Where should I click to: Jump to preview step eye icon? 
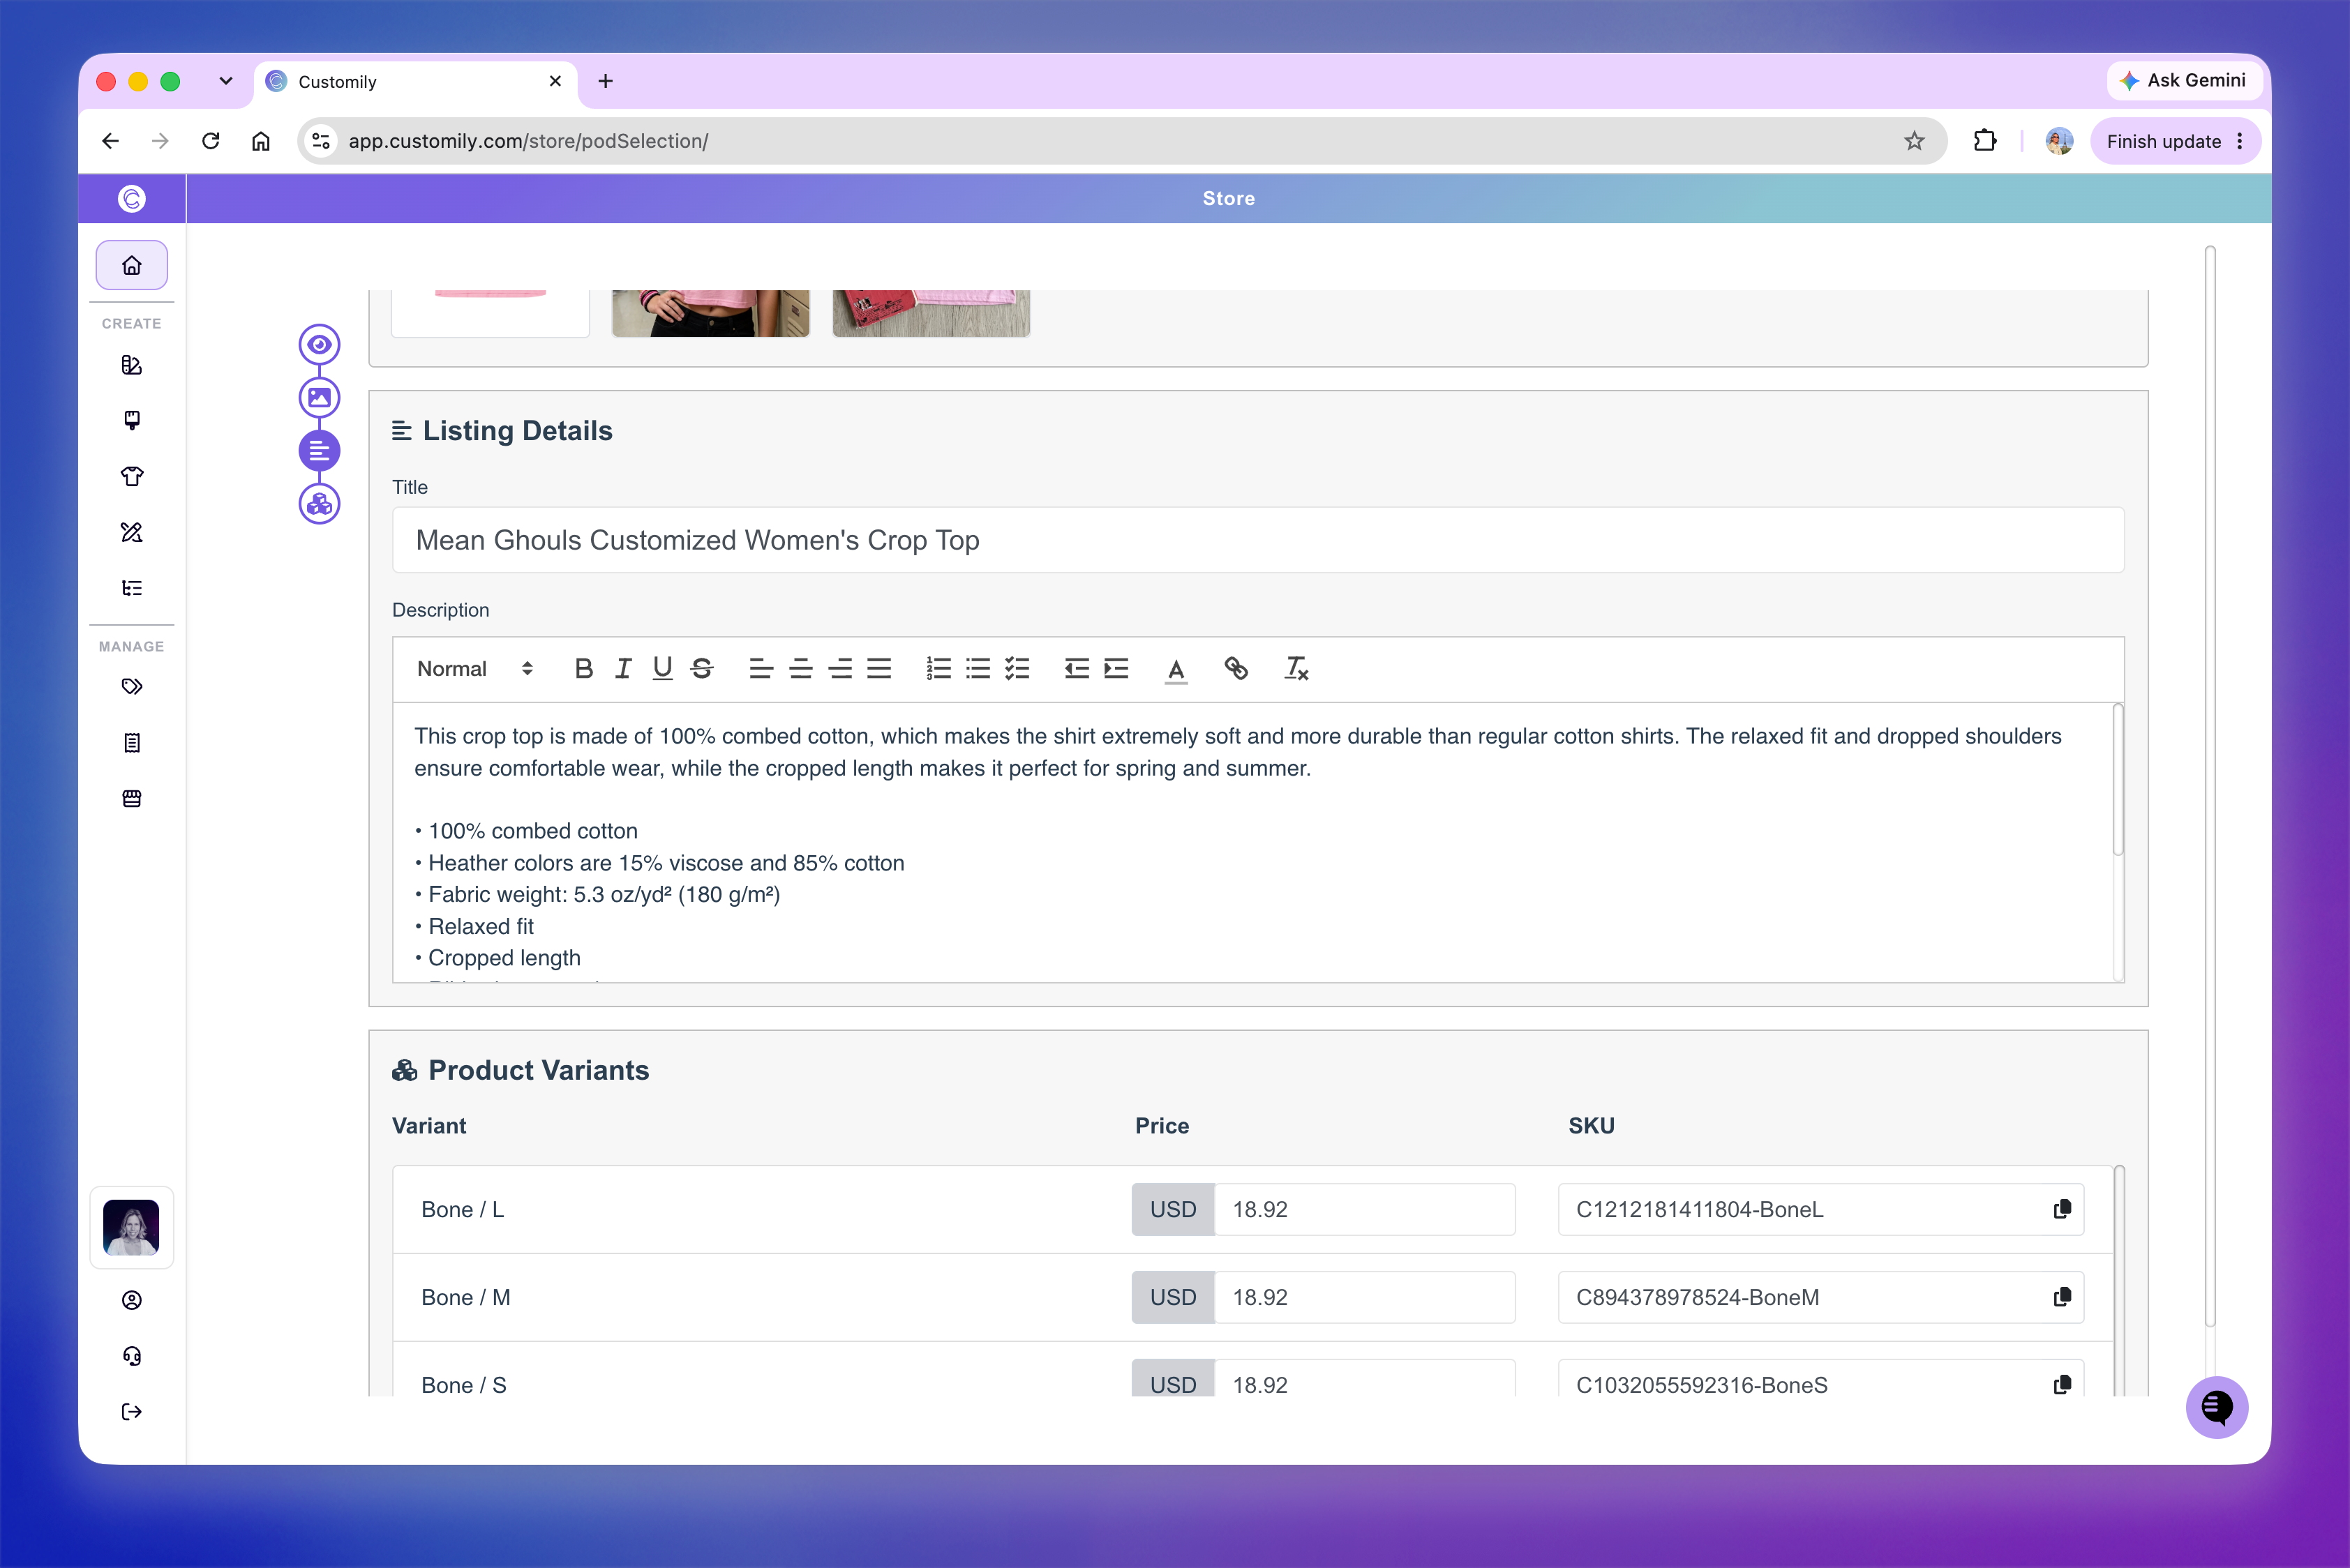click(x=319, y=345)
